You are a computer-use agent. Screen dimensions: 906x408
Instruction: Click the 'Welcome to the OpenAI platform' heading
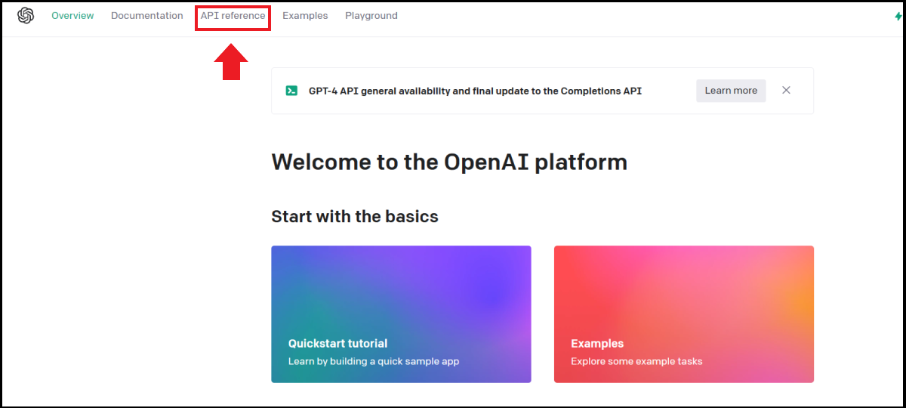click(449, 162)
